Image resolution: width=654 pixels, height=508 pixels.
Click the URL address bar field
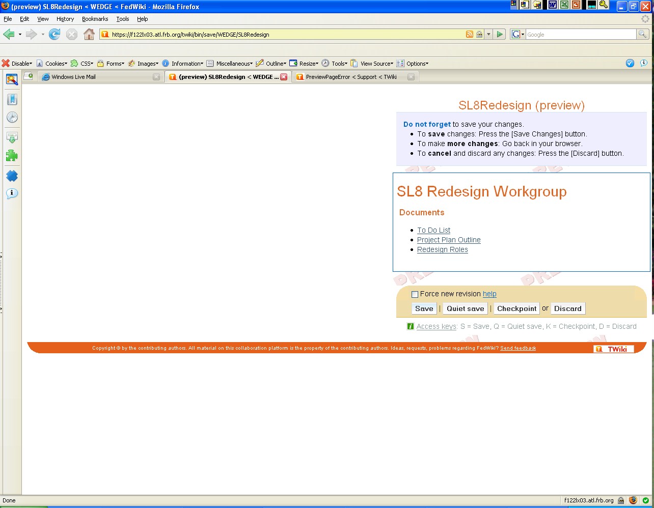click(x=285, y=35)
